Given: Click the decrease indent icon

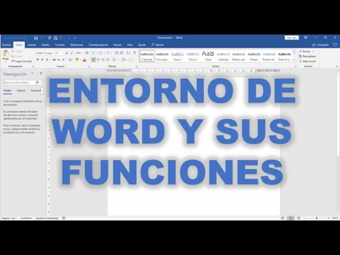Looking at the screenshot, I should click(x=117, y=53).
